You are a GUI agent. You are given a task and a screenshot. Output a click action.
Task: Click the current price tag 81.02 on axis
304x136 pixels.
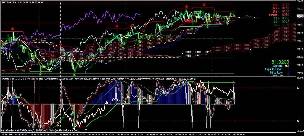click(x=300, y=16)
